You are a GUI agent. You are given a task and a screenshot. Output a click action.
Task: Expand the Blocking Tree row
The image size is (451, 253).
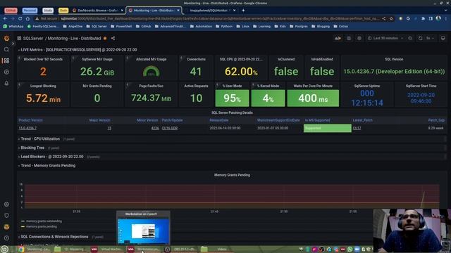pos(32,148)
